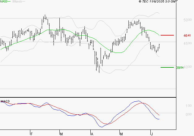Click the TEC 11/6/2025 copyright timestamp
The image size is (194, 136).
158,1
